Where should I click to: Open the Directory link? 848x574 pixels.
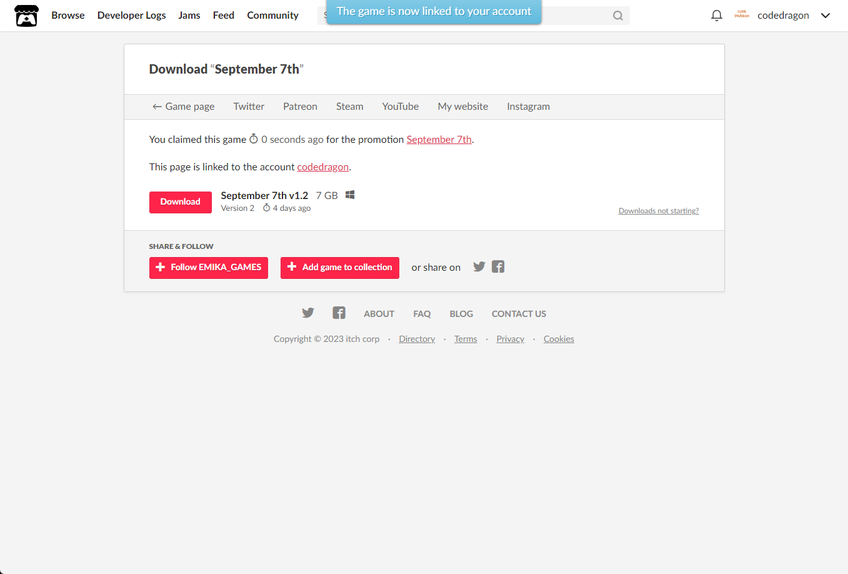click(x=417, y=339)
